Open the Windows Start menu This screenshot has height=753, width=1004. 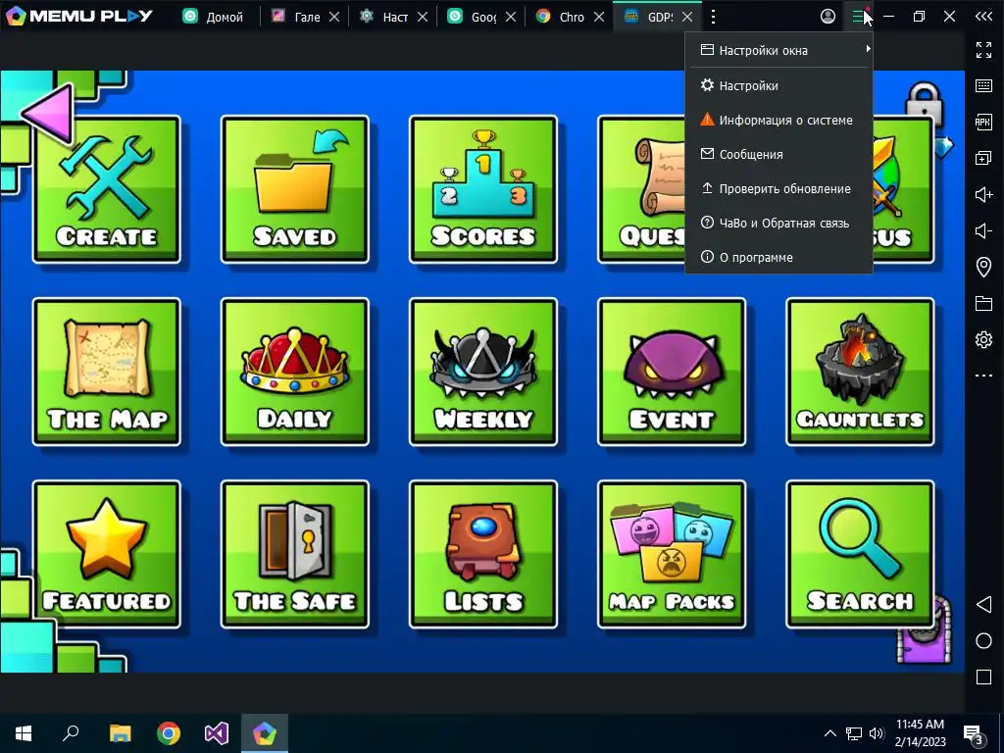(x=24, y=733)
